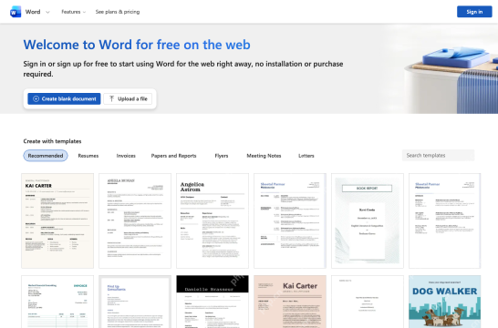The height and width of the screenshot is (328, 498).
Task: Open the Papers and Reports tab
Action: [x=173, y=156]
